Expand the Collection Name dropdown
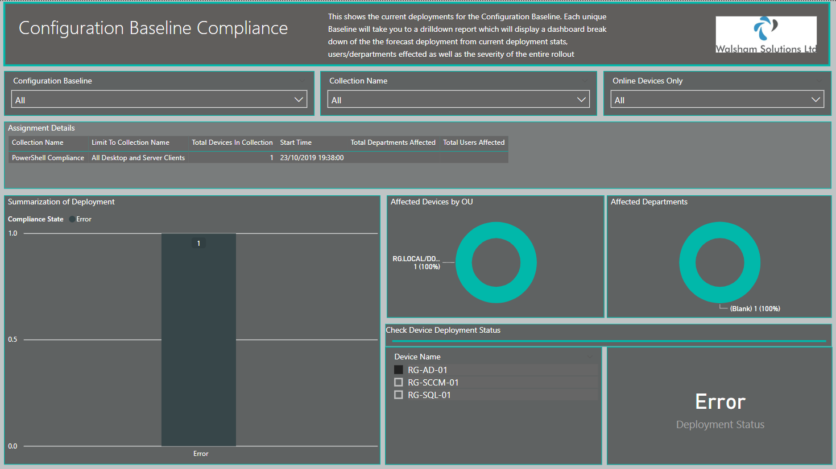836x469 pixels. coord(458,99)
